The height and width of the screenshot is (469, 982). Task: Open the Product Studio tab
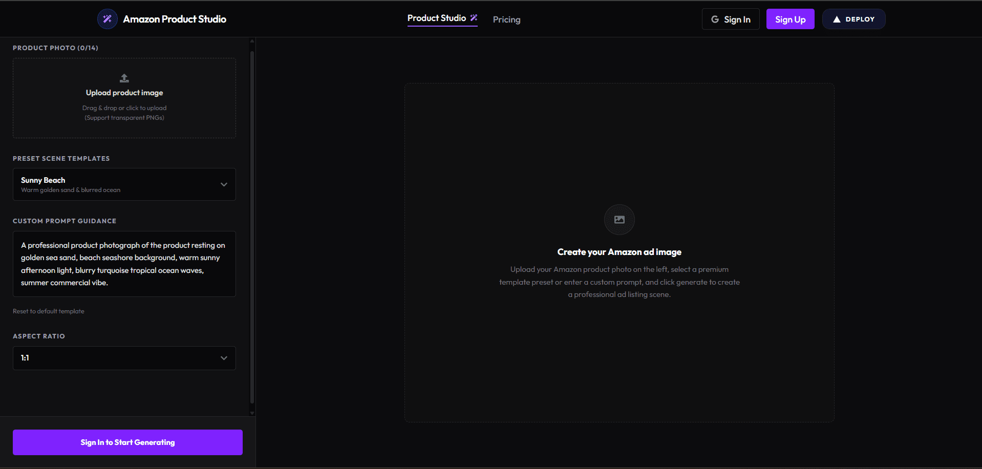coord(442,18)
